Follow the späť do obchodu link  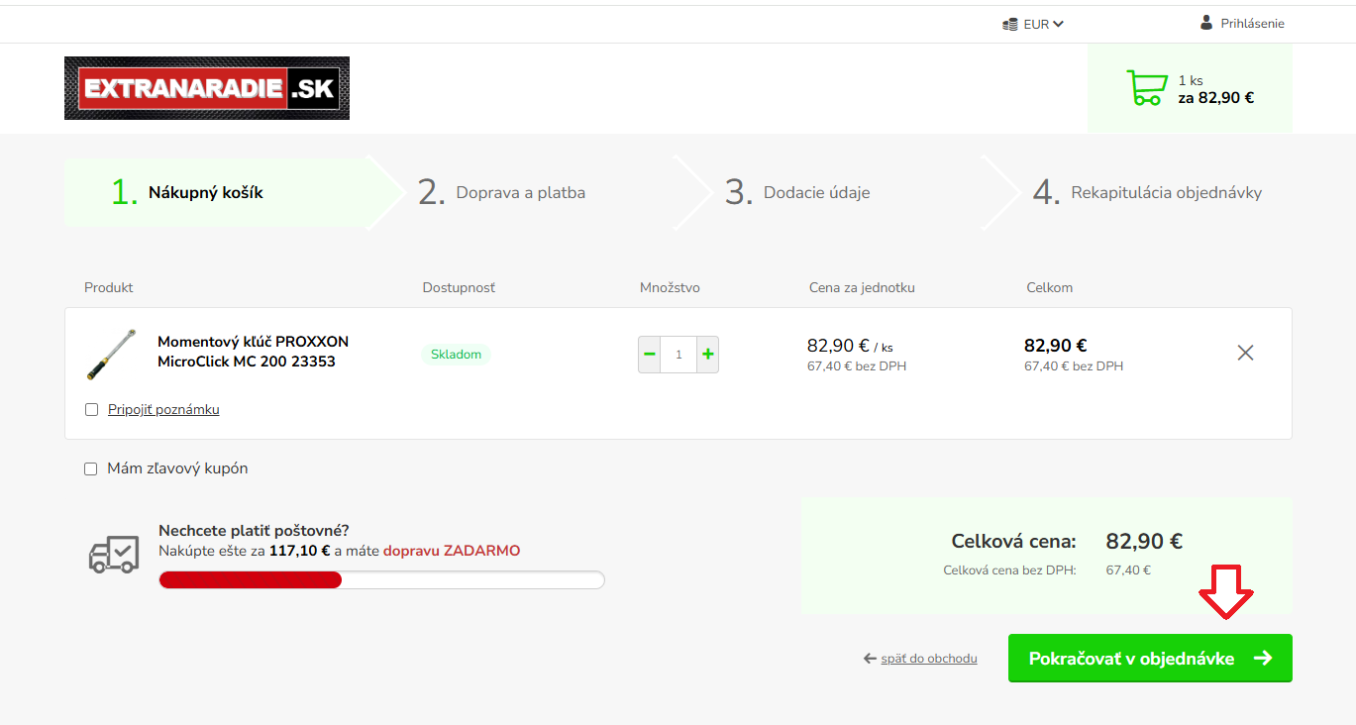(x=928, y=659)
